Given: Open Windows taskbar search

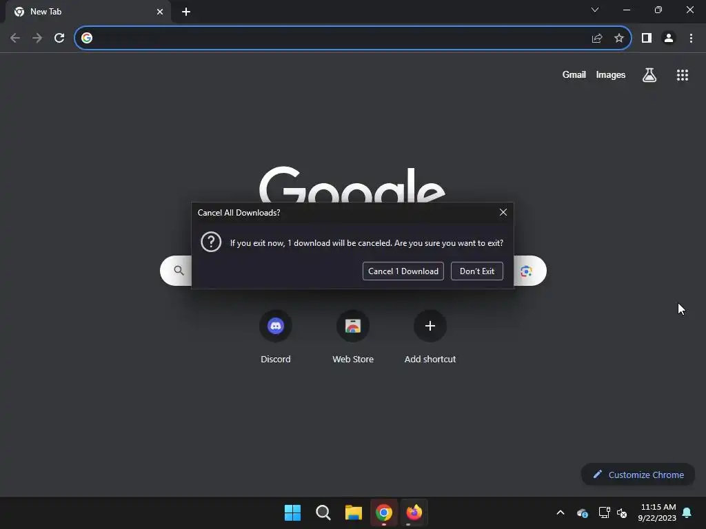Looking at the screenshot, I should coord(323,512).
